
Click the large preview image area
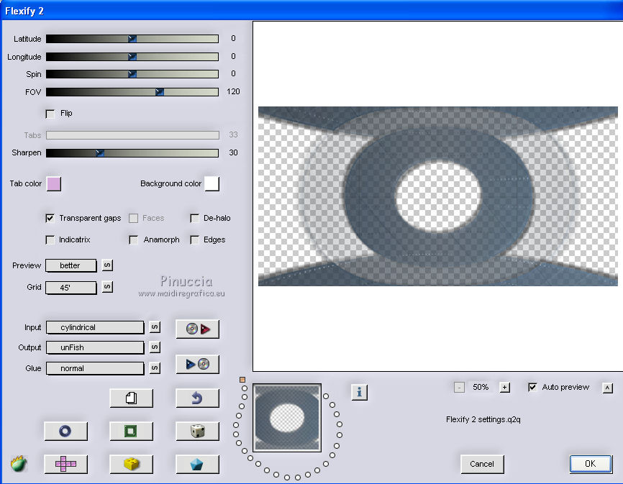438,196
